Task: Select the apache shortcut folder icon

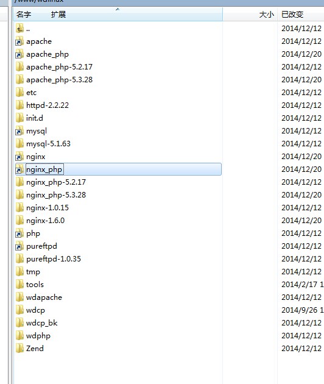Action: tap(19, 41)
